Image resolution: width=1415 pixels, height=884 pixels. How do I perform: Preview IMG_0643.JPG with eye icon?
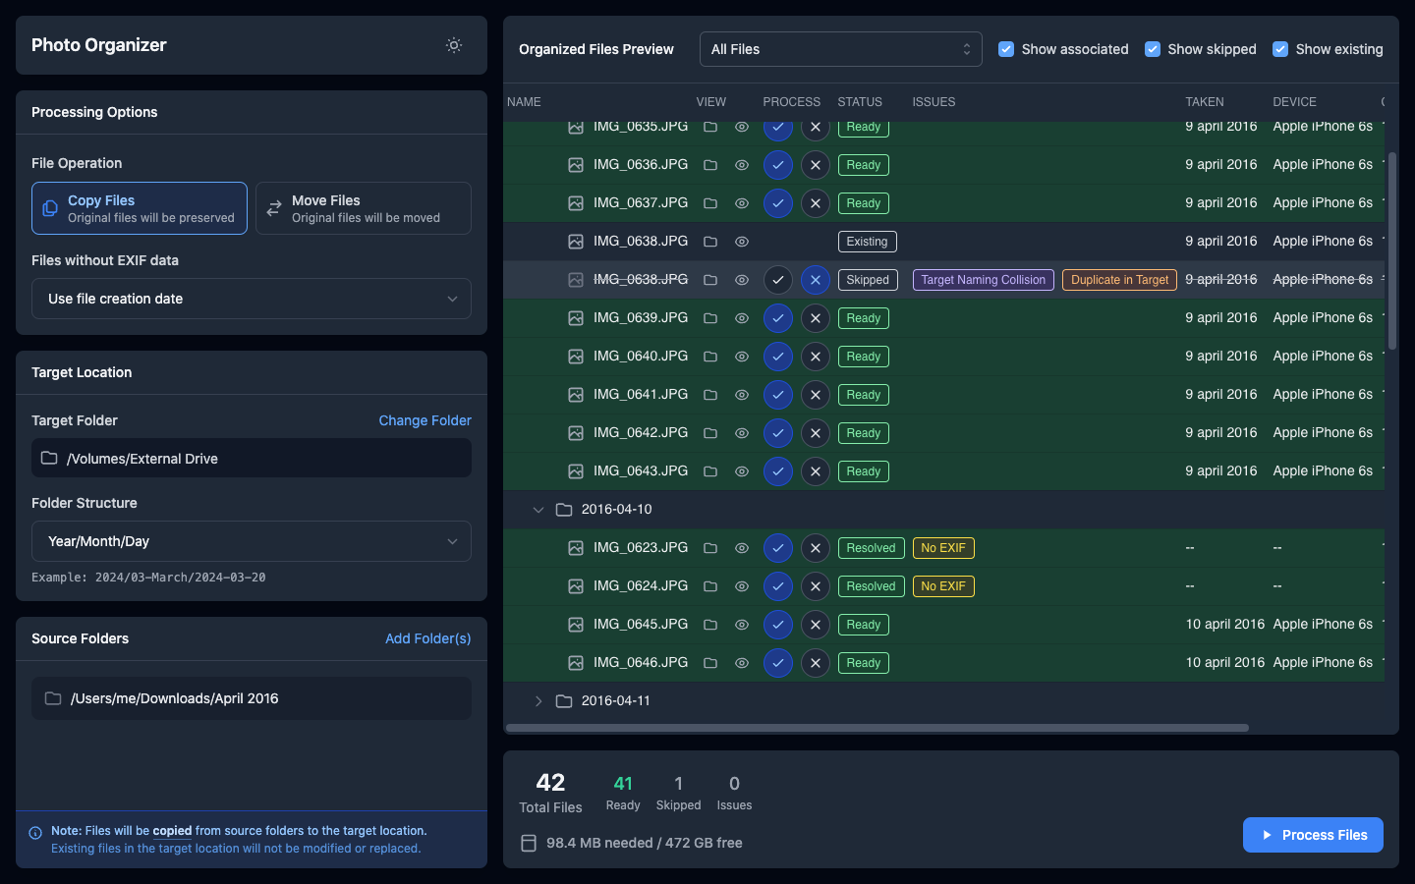742,471
